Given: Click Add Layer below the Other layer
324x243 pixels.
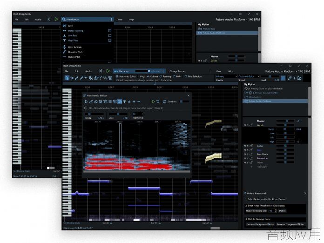Looking at the screenshot, I should click(262, 167).
